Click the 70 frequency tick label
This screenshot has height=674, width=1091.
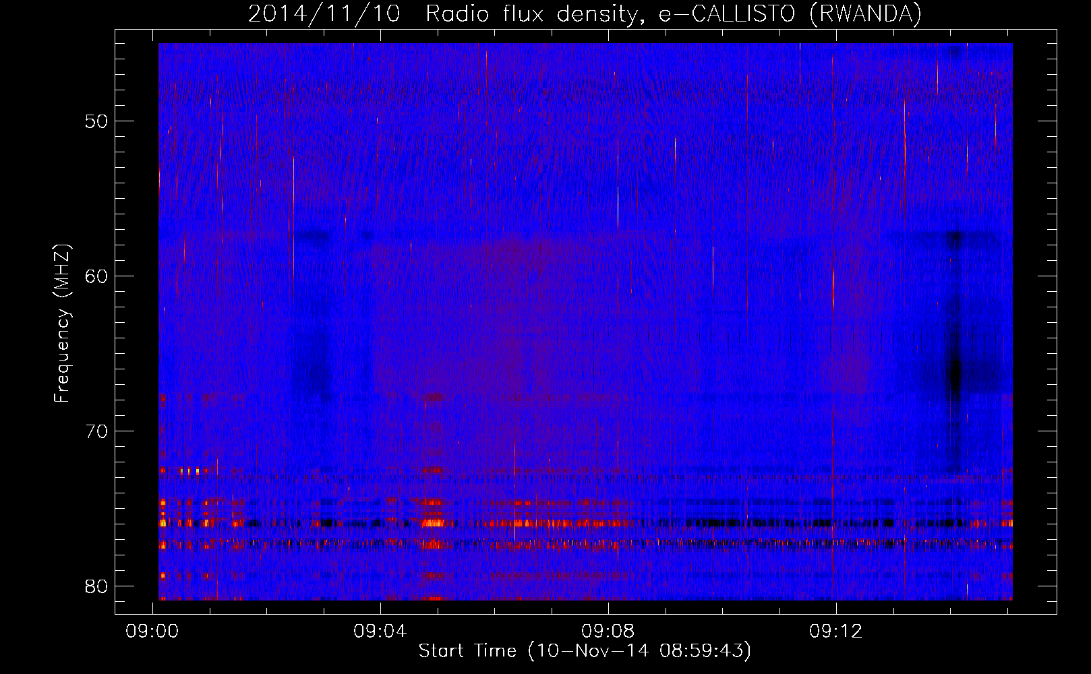(x=97, y=431)
